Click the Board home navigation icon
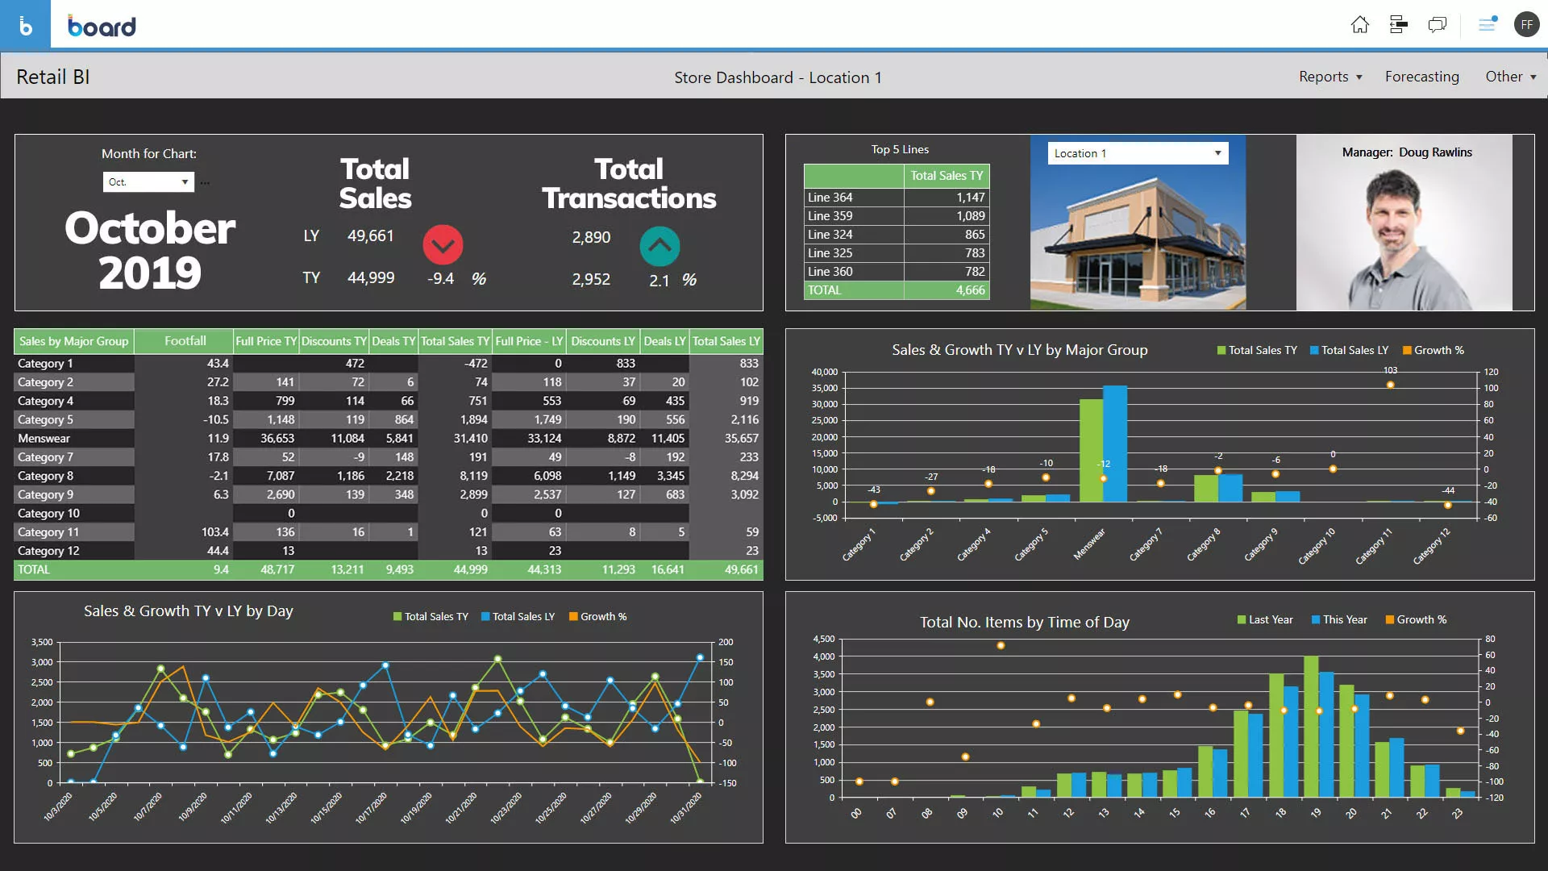The width and height of the screenshot is (1548, 871). pos(1360,23)
